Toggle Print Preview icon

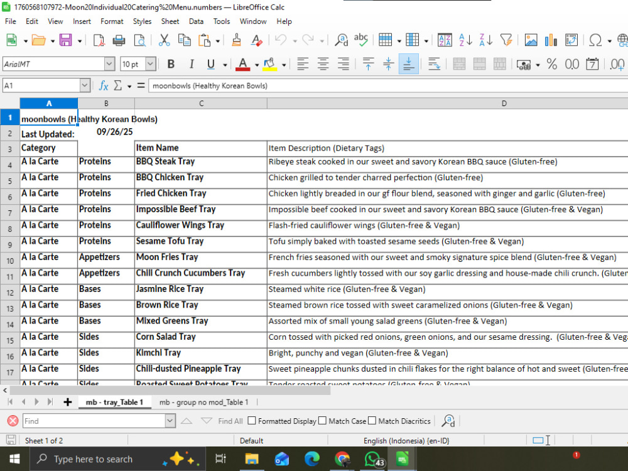(139, 40)
